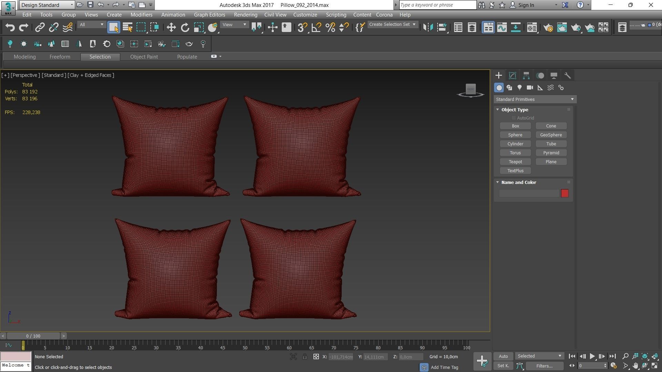Click the GeoSphere button

tap(551, 135)
